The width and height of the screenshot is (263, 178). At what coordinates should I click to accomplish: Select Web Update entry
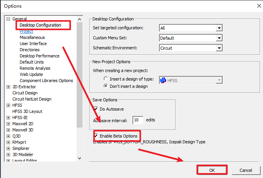coord(31,74)
